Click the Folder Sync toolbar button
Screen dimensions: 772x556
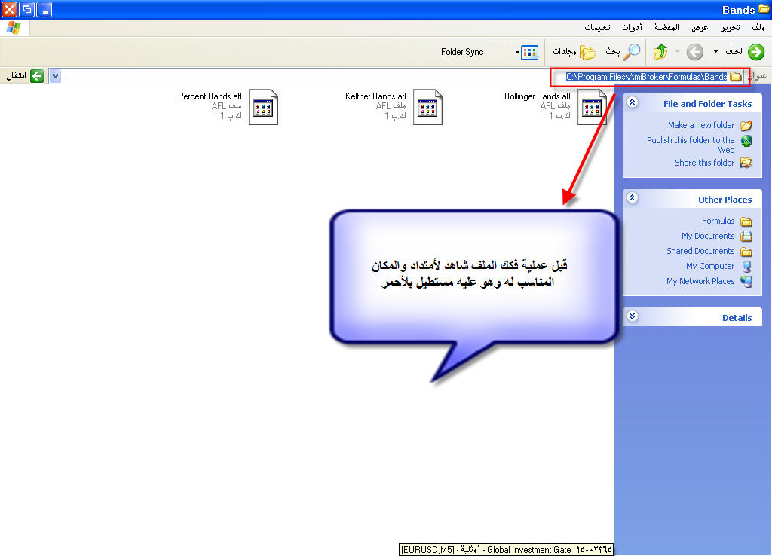pyautogui.click(x=462, y=52)
